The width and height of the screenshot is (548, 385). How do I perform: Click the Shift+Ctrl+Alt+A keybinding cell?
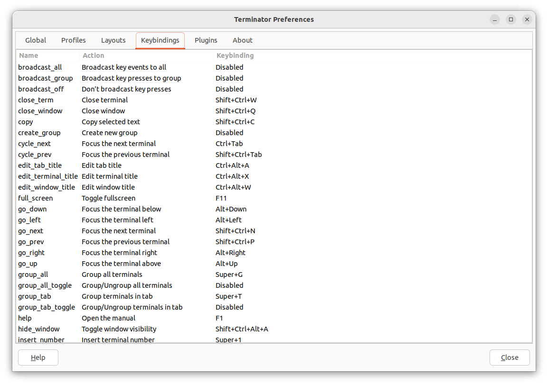tap(242, 329)
